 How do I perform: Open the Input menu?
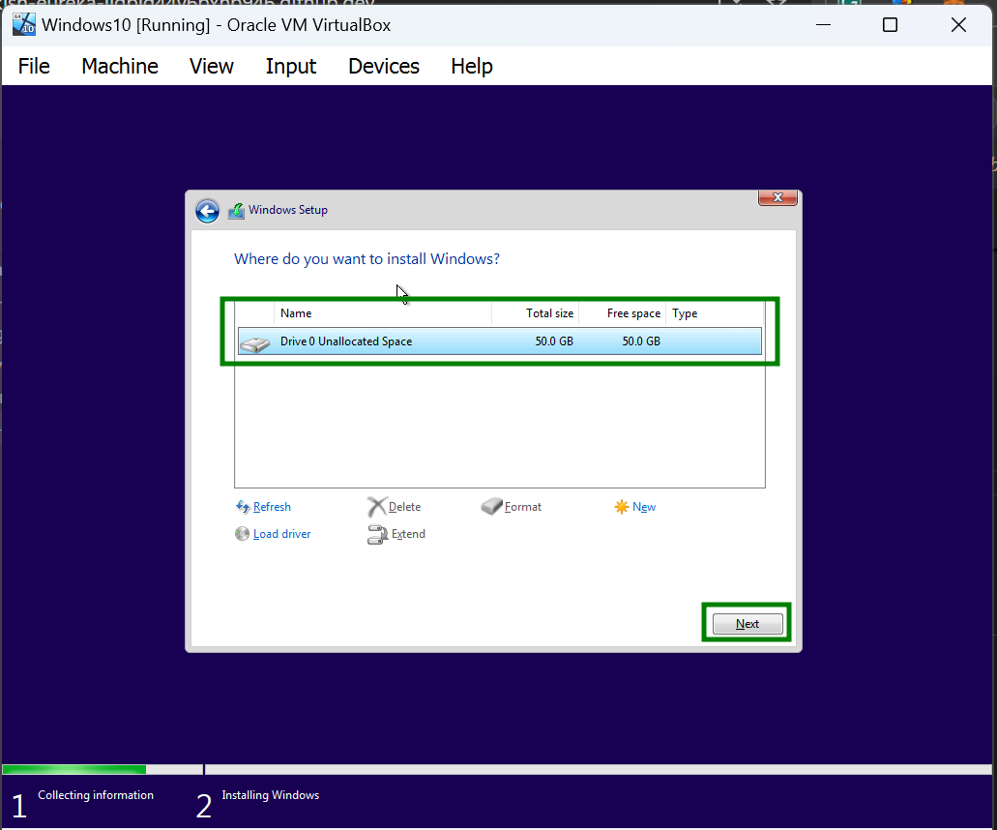click(x=290, y=66)
